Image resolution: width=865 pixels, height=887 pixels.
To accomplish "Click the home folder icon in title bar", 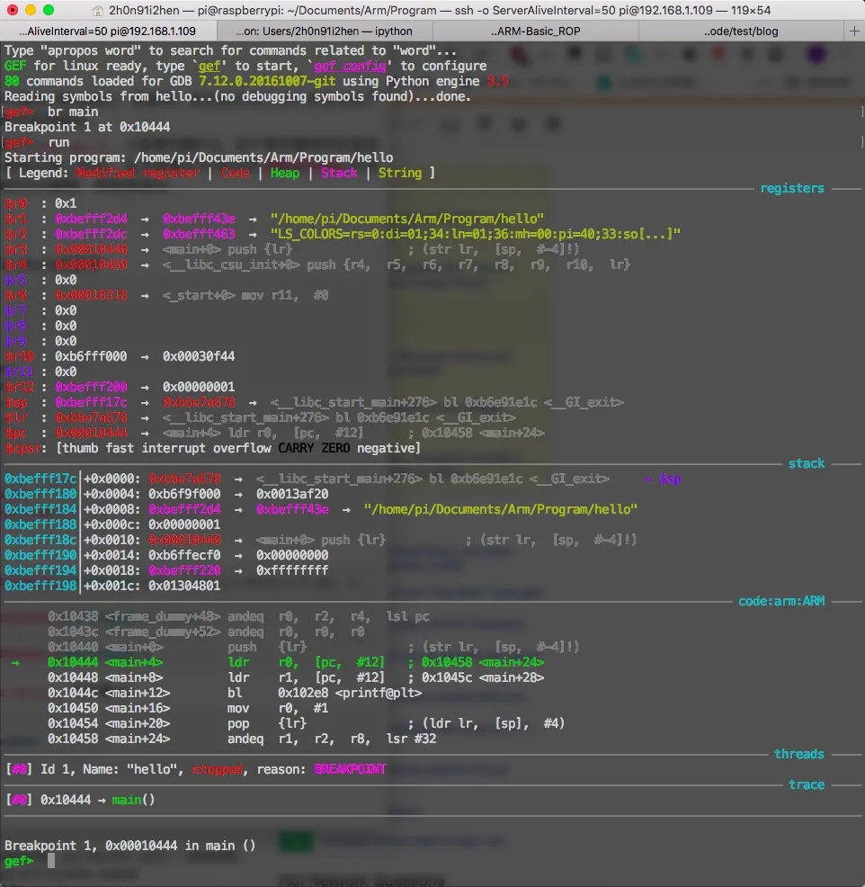I will pos(98,10).
